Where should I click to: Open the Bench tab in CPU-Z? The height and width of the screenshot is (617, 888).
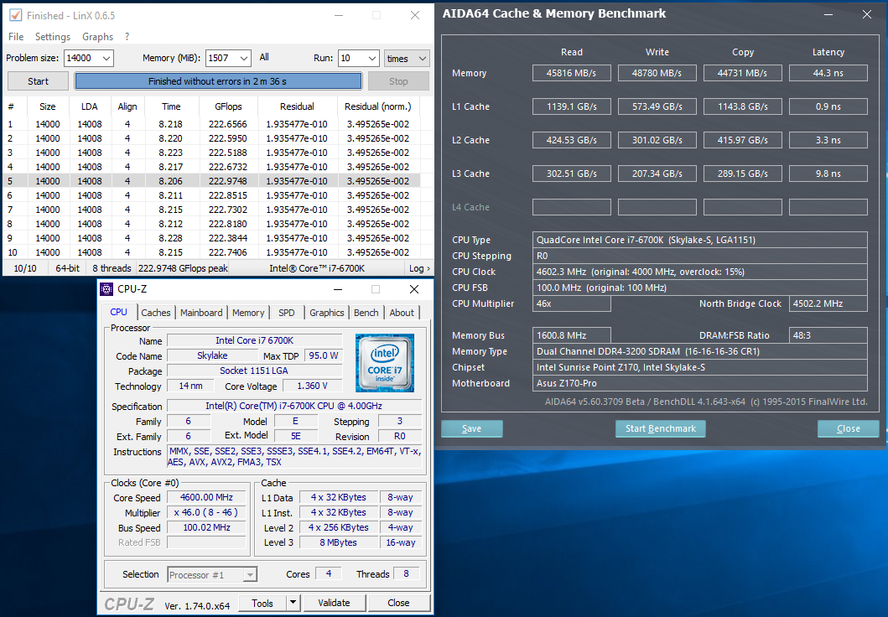(366, 313)
